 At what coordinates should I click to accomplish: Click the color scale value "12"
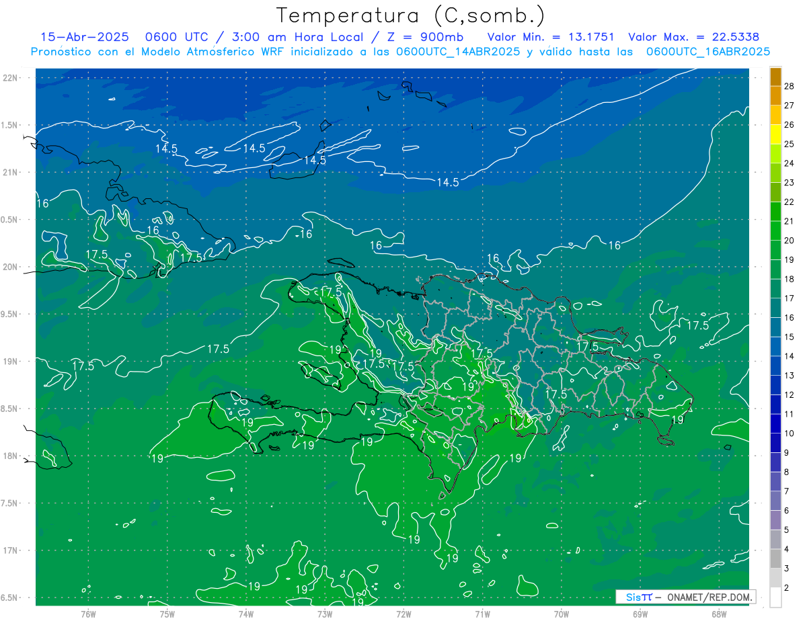coord(790,394)
